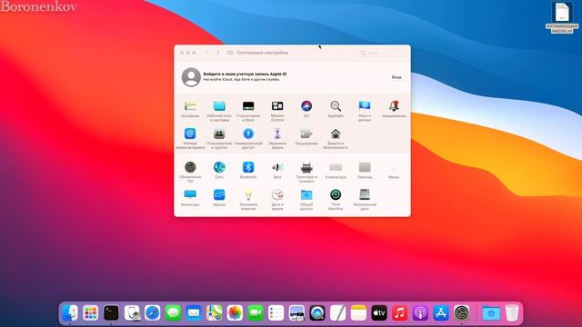The width and height of the screenshot is (582, 327).
Task: Launch Safari from the Dock
Action: point(153,313)
